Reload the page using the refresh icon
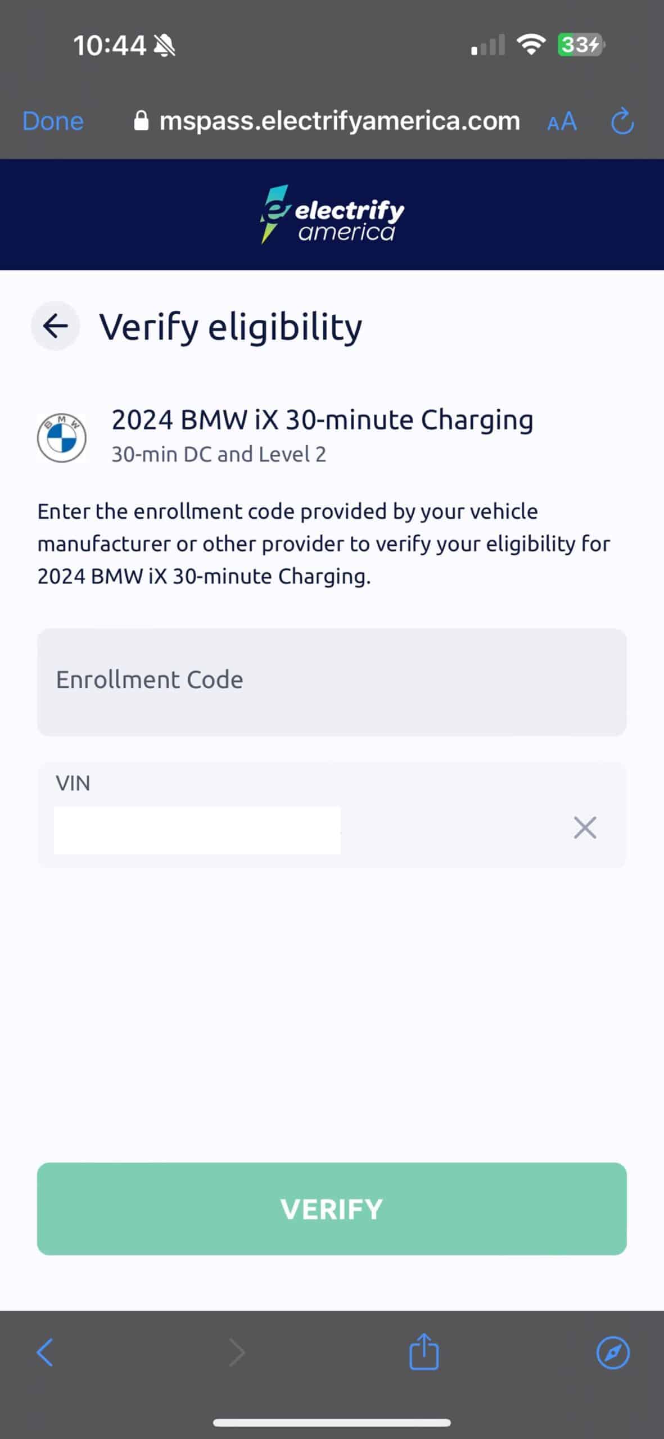 click(x=622, y=121)
